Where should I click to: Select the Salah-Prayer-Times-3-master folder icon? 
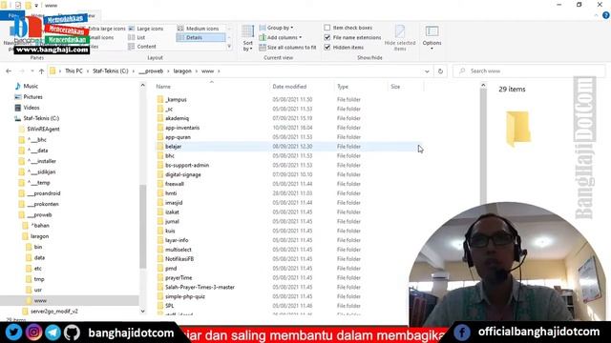[160, 287]
